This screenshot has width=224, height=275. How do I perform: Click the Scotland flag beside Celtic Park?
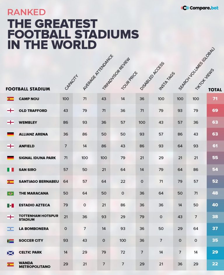10,252
